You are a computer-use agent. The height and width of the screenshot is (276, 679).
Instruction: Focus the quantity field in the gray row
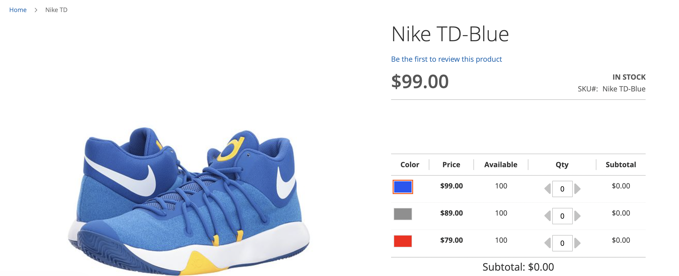click(x=562, y=216)
